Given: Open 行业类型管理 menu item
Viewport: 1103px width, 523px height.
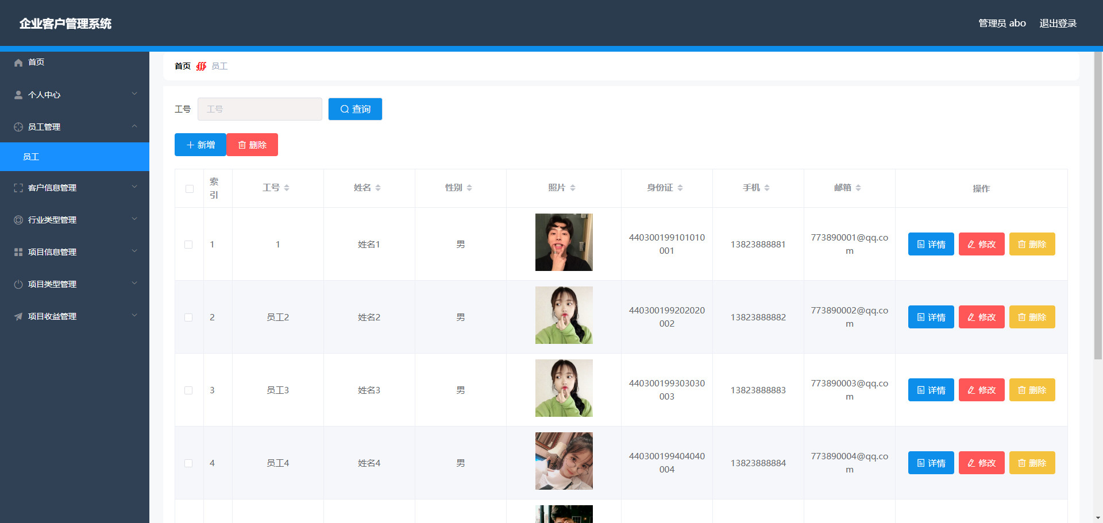Looking at the screenshot, I should coord(75,220).
